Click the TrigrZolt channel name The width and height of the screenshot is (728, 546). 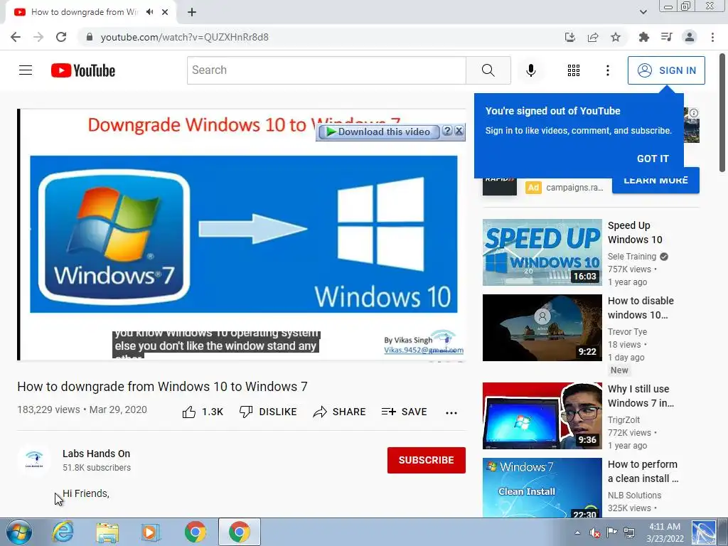623,419
